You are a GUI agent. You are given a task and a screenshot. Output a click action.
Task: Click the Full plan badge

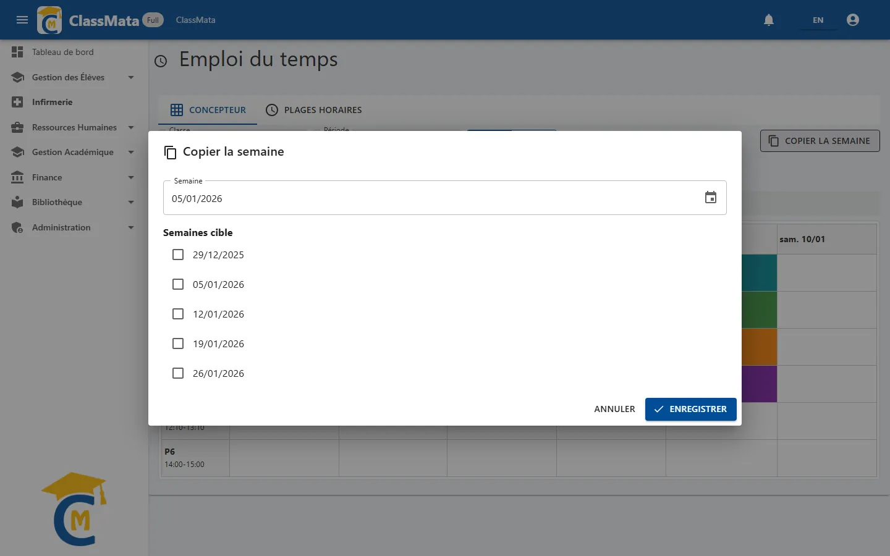click(x=153, y=20)
